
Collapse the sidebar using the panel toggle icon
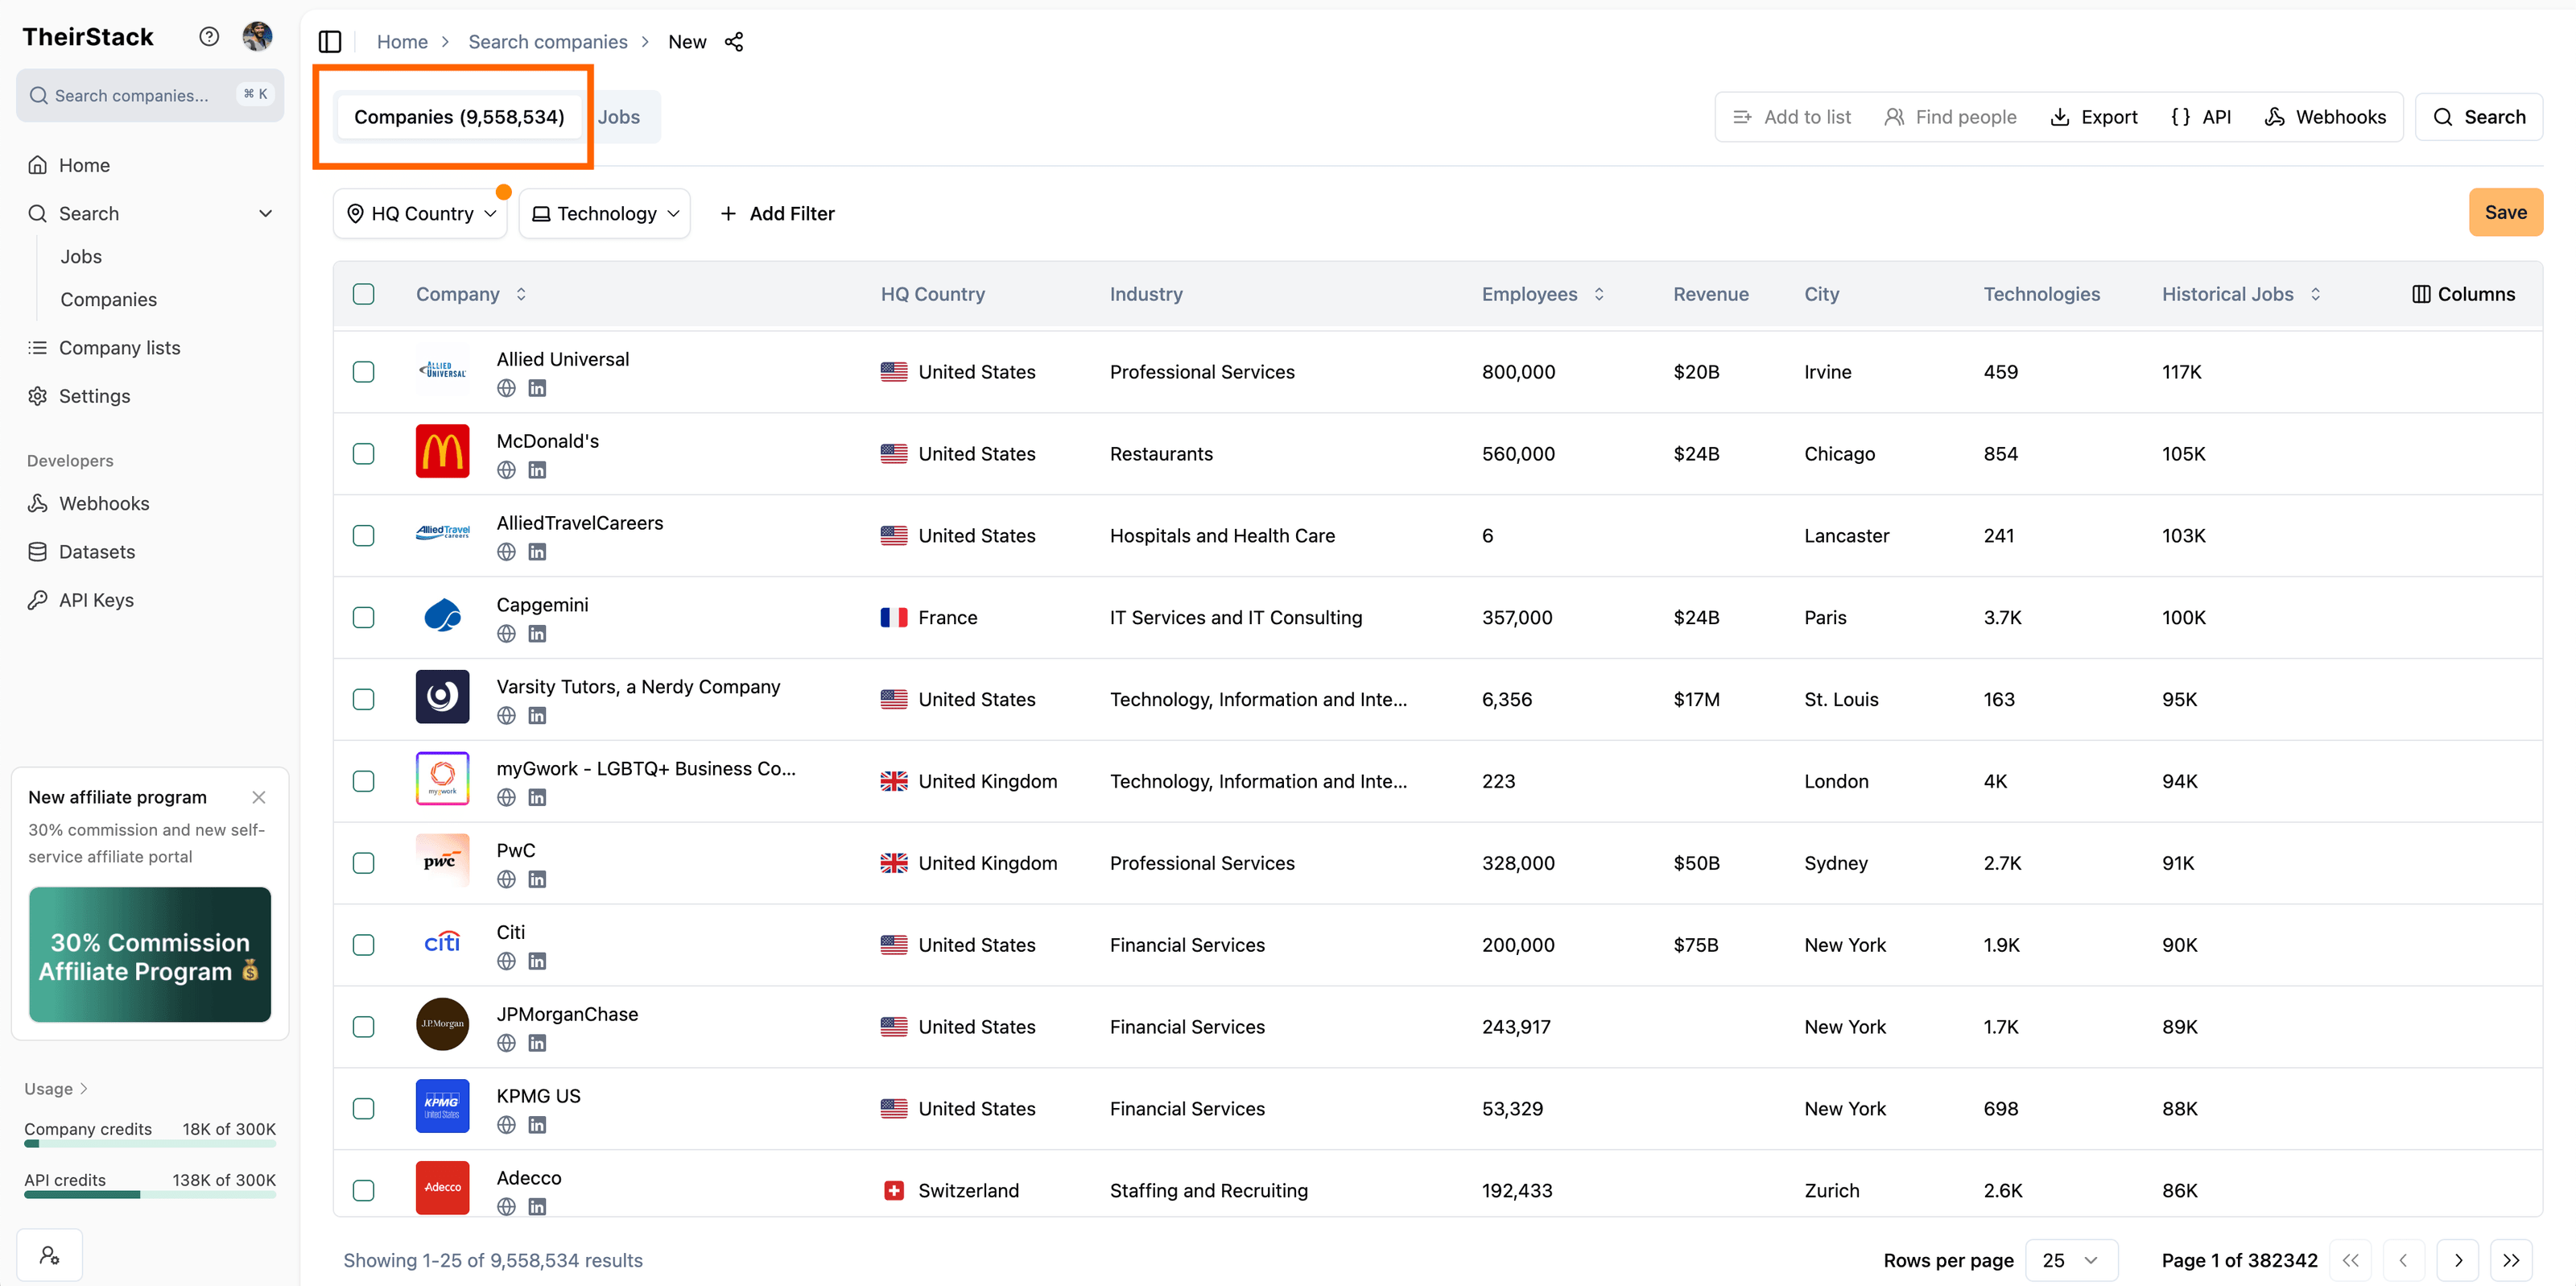coord(330,41)
